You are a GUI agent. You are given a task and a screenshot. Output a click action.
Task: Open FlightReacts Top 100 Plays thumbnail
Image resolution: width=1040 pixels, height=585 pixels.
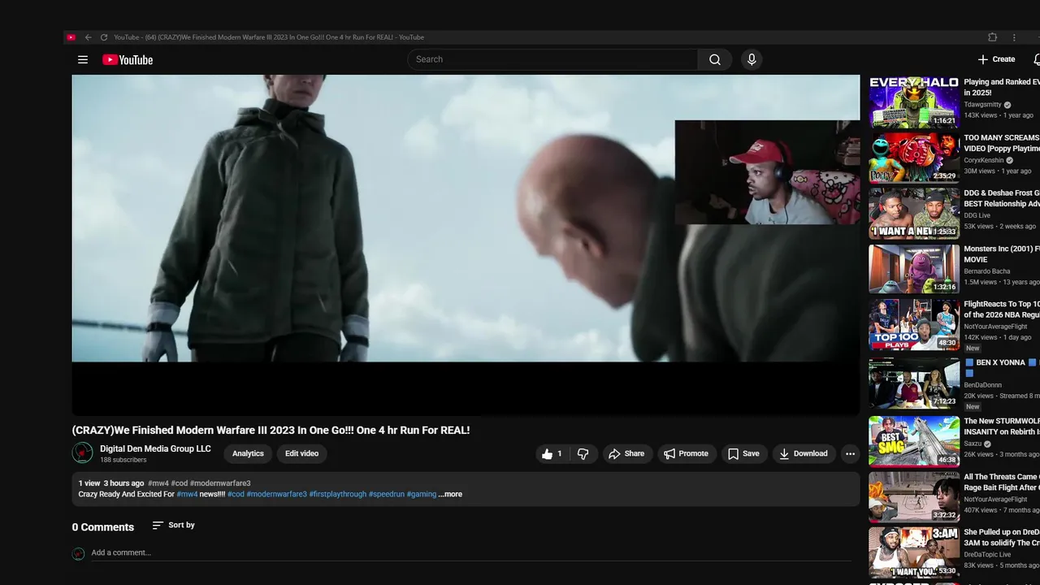coord(914,324)
